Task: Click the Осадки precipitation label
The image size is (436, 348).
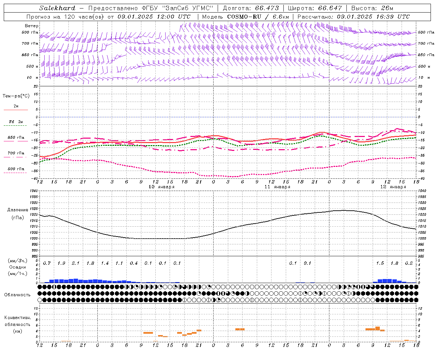Action: click(x=17, y=267)
